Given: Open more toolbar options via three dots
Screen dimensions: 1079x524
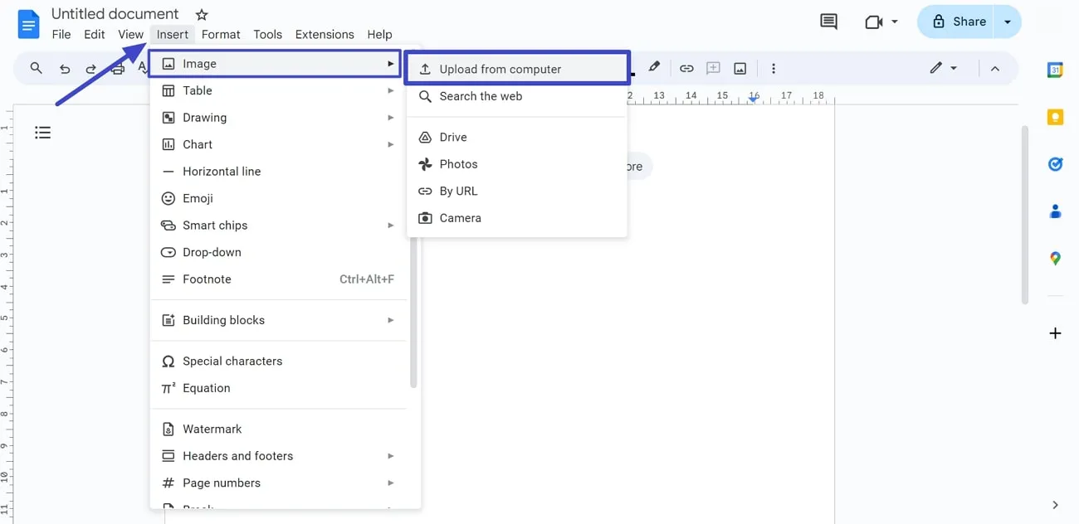Looking at the screenshot, I should pyautogui.click(x=773, y=68).
